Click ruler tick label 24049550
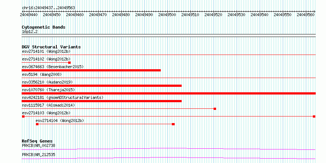The image size is (326, 163). coord(282,15)
